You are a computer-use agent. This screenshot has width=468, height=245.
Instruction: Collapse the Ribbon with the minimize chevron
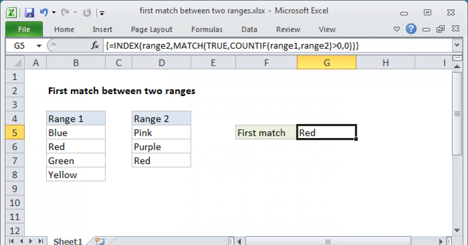397,29
